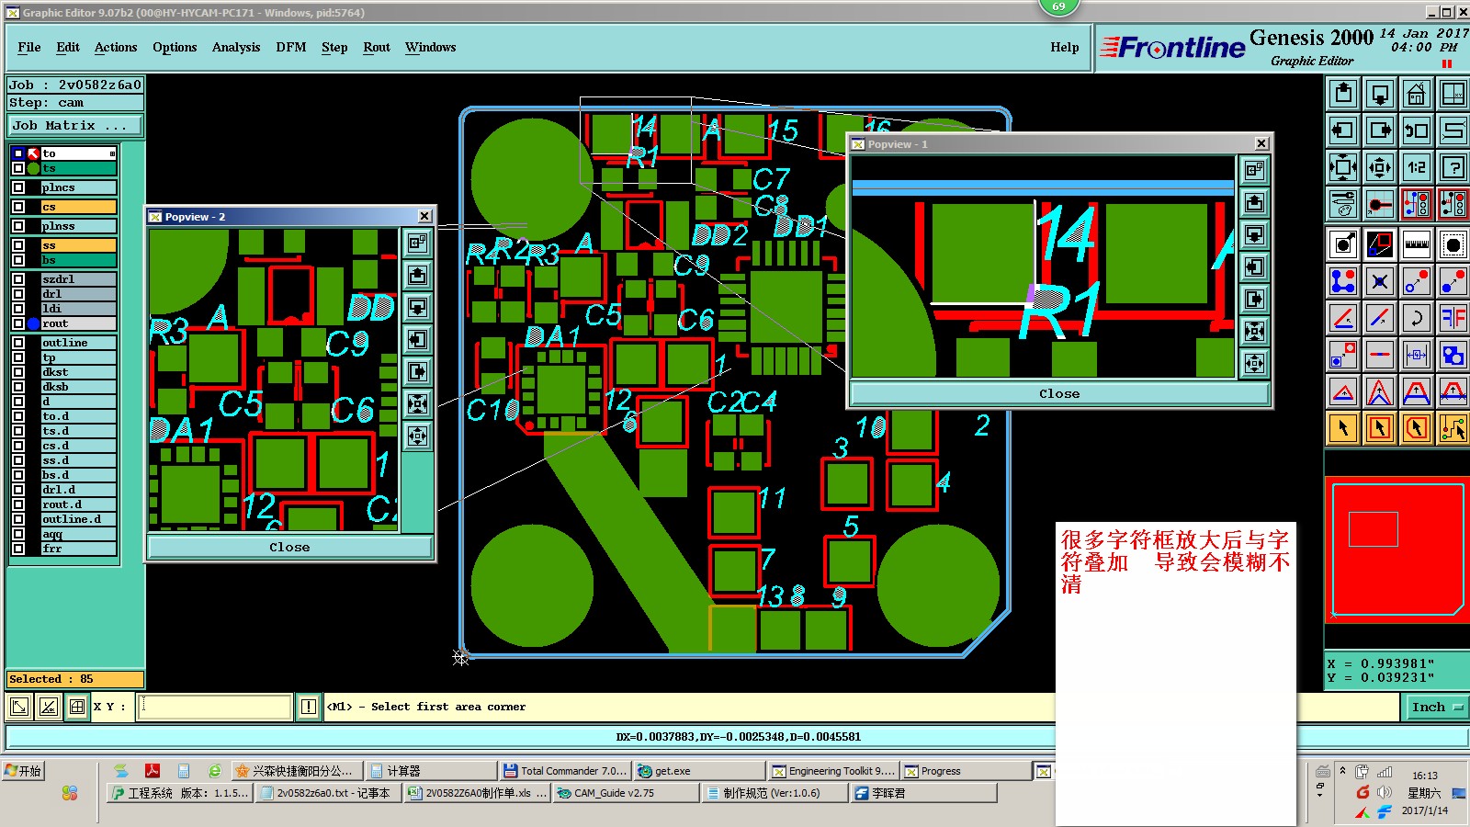Viewport: 1470px width, 827px height.
Task: Select the net select tool icon
Action: click(x=1453, y=428)
